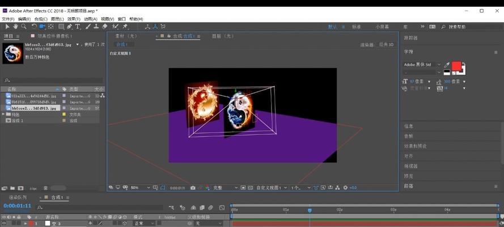Viewport: 504px width, 227px height.
Task: Open the 预览 panel
Action: 409,176
